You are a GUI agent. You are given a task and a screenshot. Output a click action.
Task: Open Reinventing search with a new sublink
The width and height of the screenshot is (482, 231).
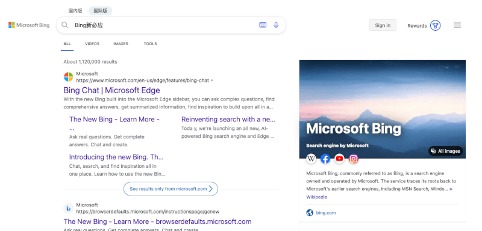(228, 119)
